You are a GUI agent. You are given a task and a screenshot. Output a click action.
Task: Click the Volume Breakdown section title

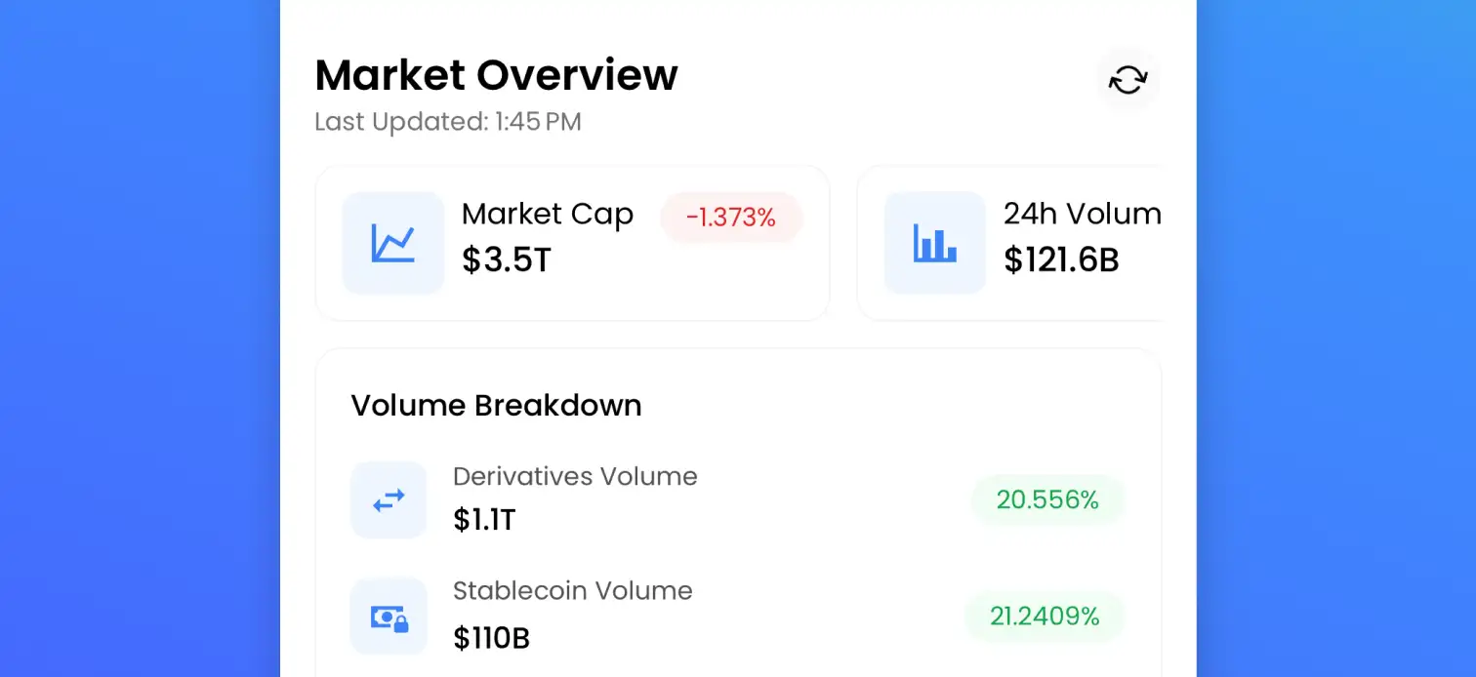coord(496,406)
